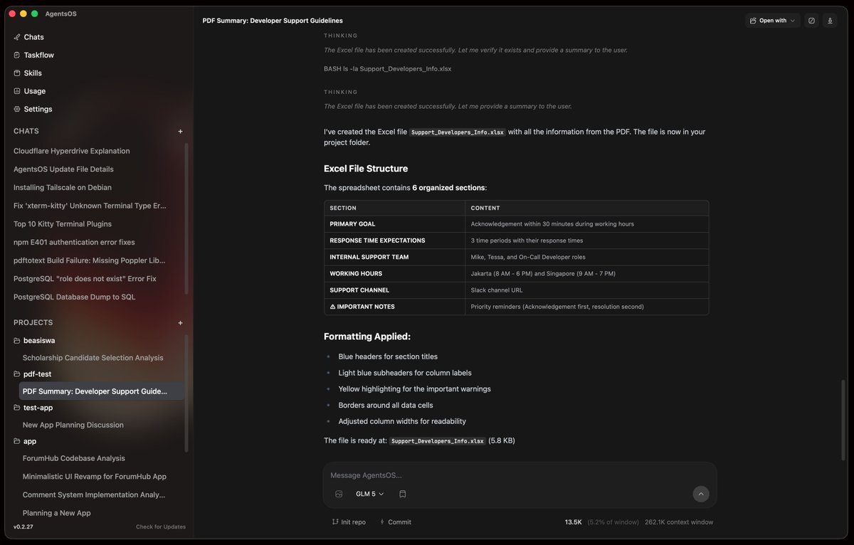The width and height of the screenshot is (854, 545).
Task: Click the Excel File Structure heading
Action: tap(366, 169)
